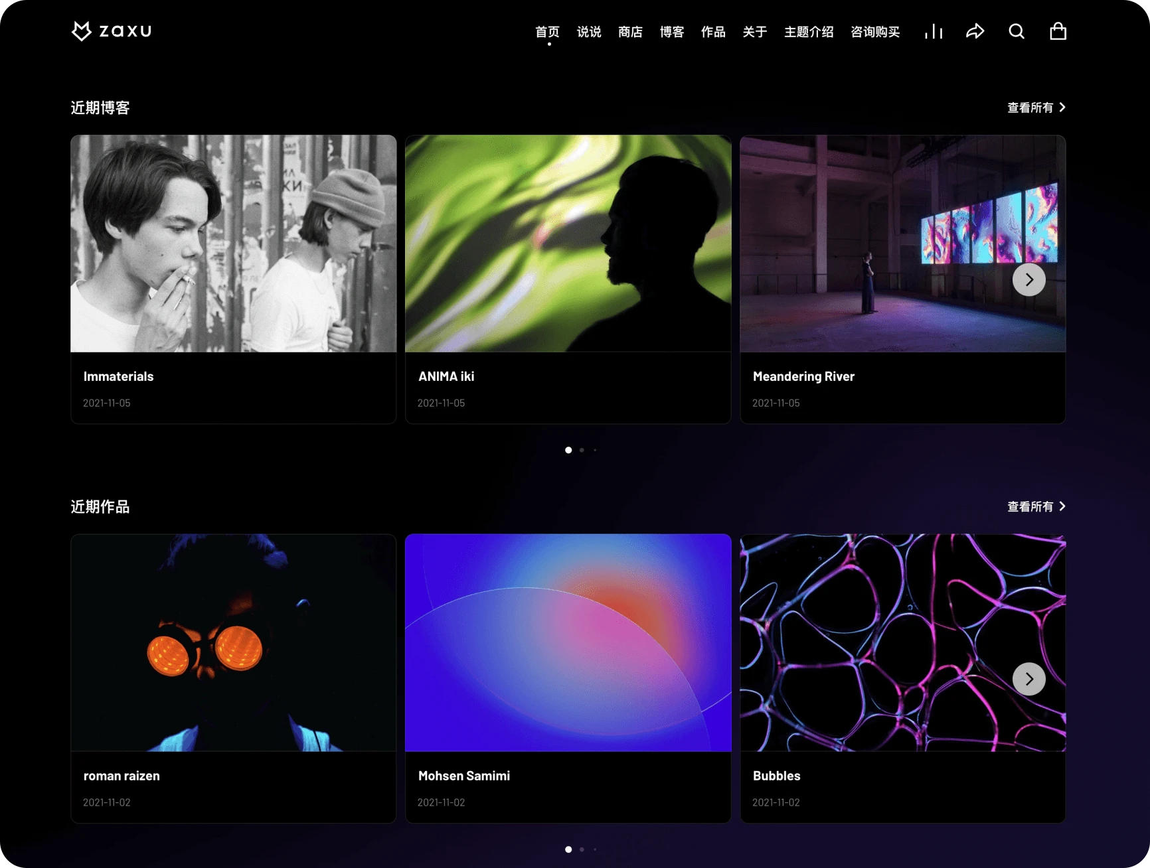Go to the 商店 menu item
This screenshot has width=1150, height=868.
point(630,32)
